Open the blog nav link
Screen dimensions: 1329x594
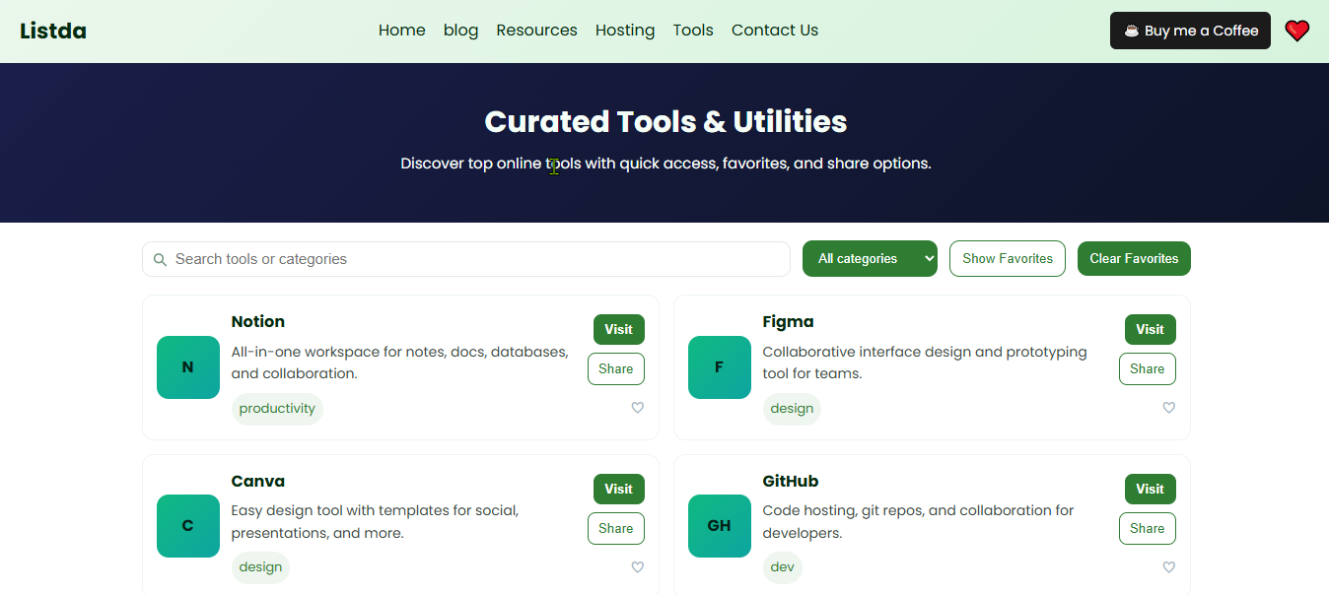coord(461,31)
